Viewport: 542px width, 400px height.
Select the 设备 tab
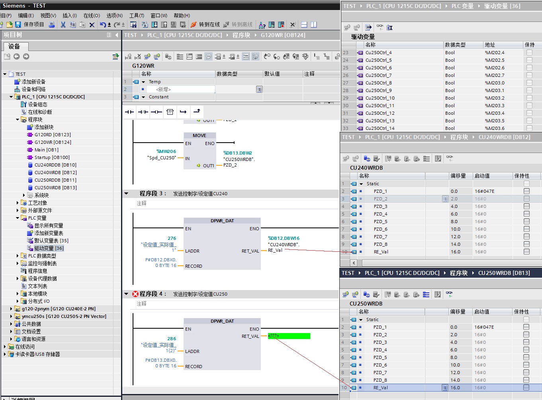14,47
